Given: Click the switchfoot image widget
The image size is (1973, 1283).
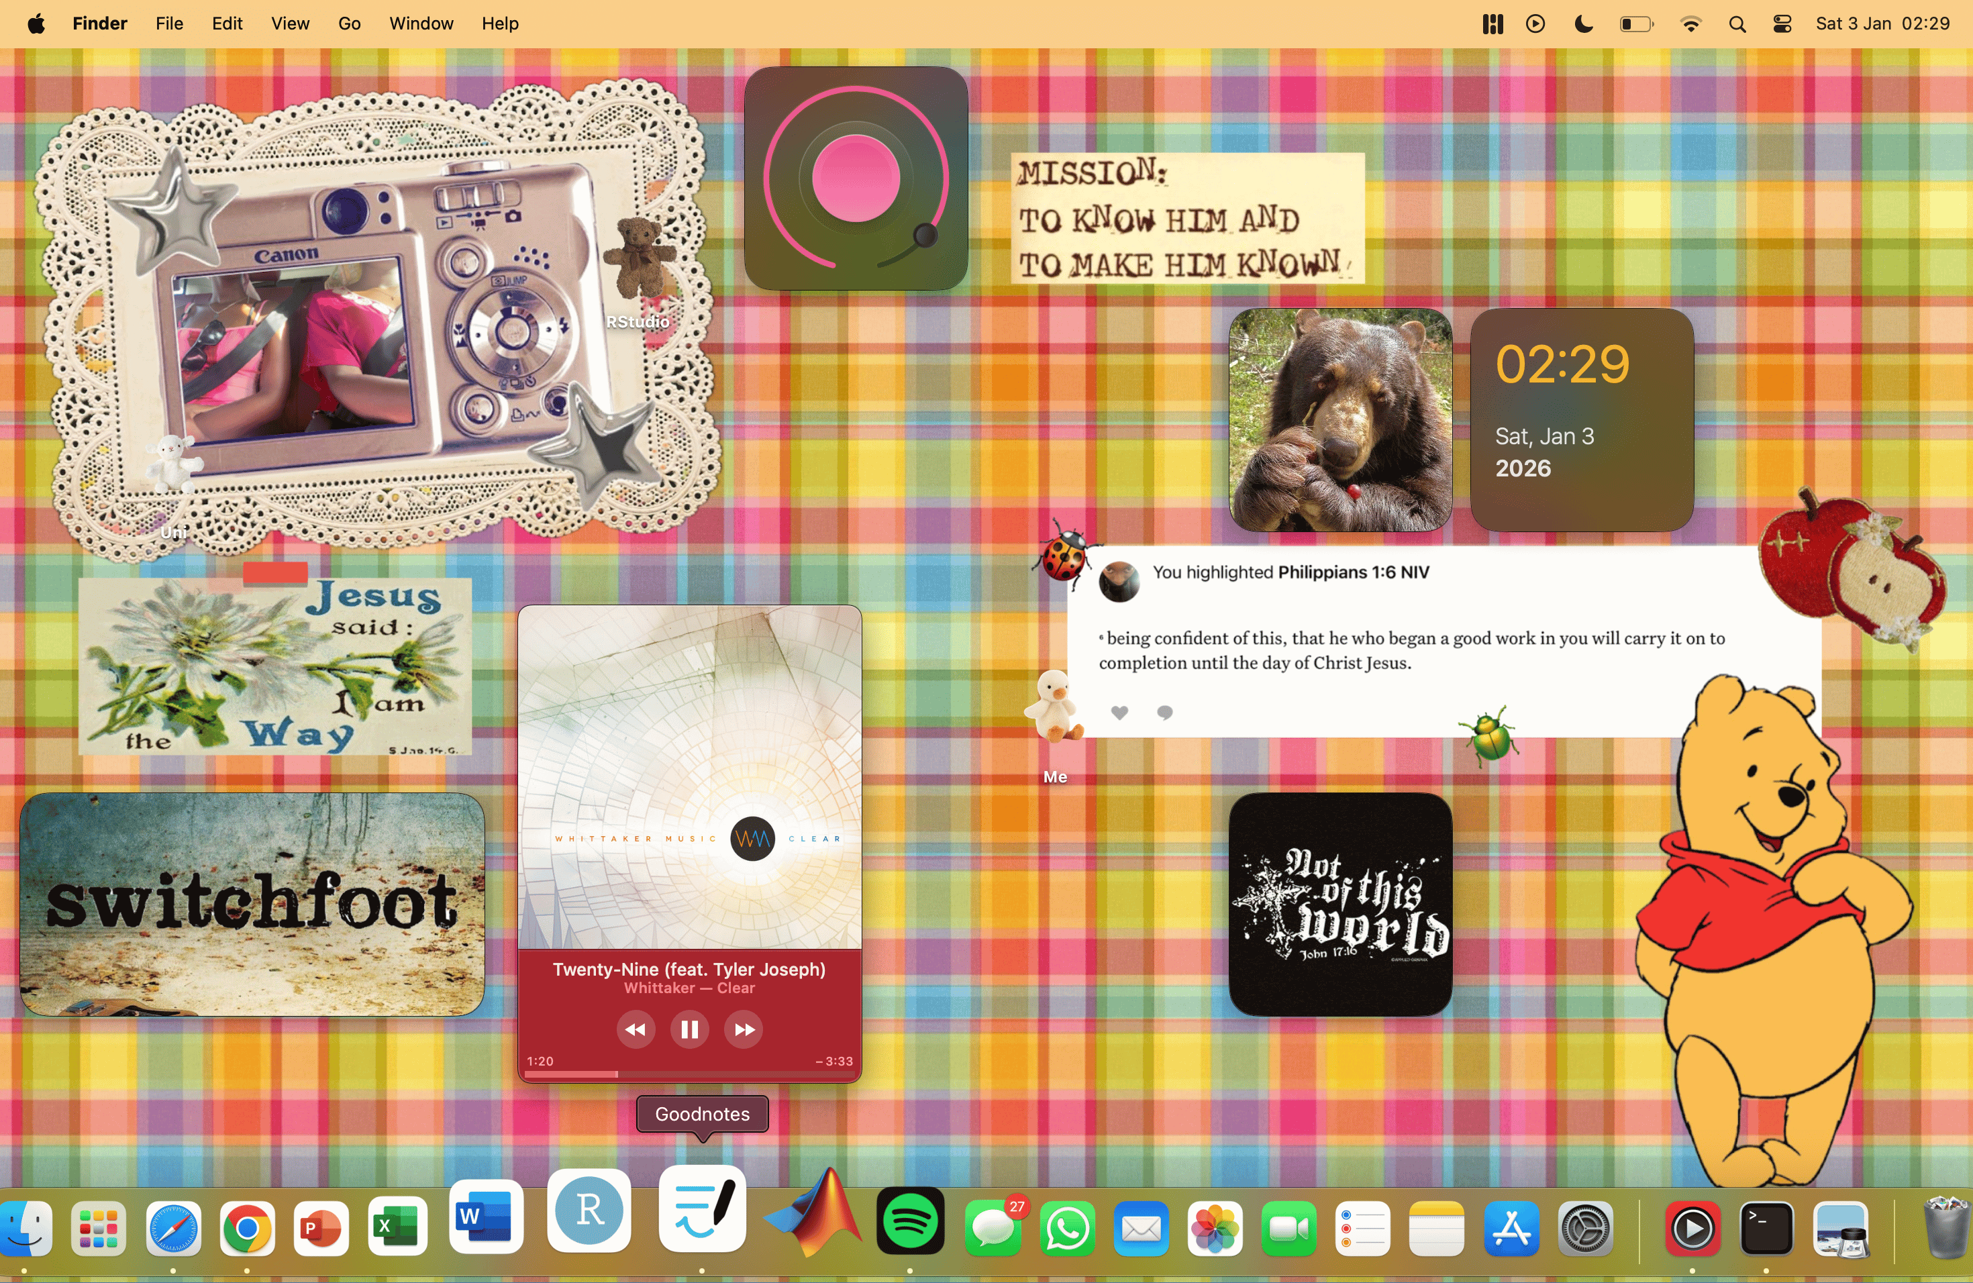Looking at the screenshot, I should click(x=252, y=905).
